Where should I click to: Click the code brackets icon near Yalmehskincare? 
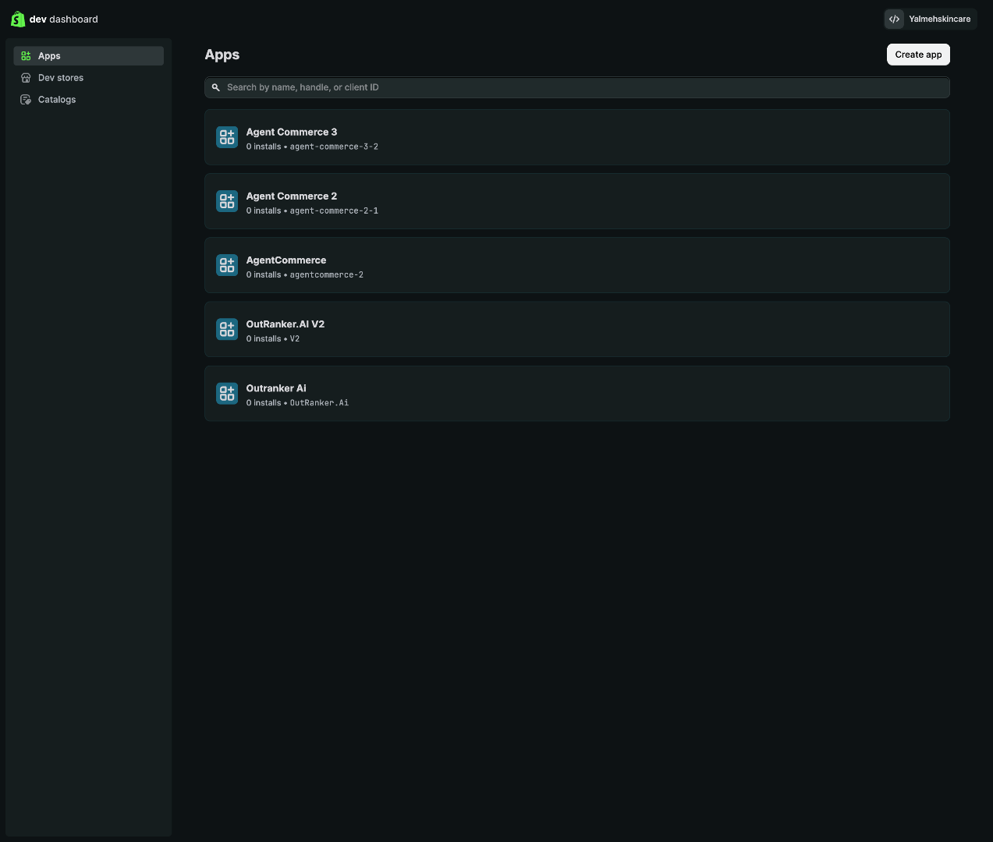tap(895, 19)
